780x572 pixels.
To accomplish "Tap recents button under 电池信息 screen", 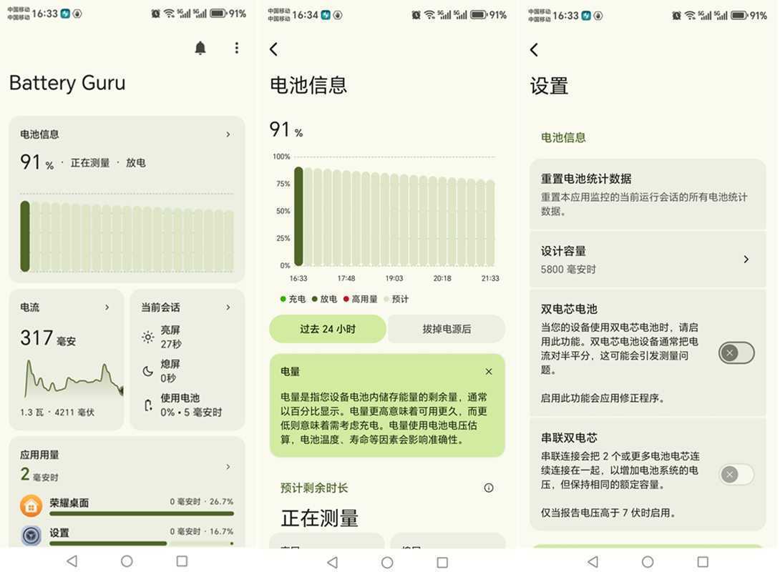I will coord(442,562).
